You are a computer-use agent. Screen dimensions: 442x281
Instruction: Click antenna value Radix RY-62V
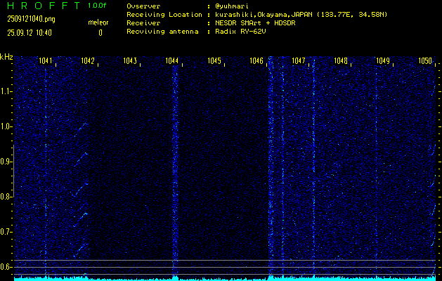pos(240,32)
